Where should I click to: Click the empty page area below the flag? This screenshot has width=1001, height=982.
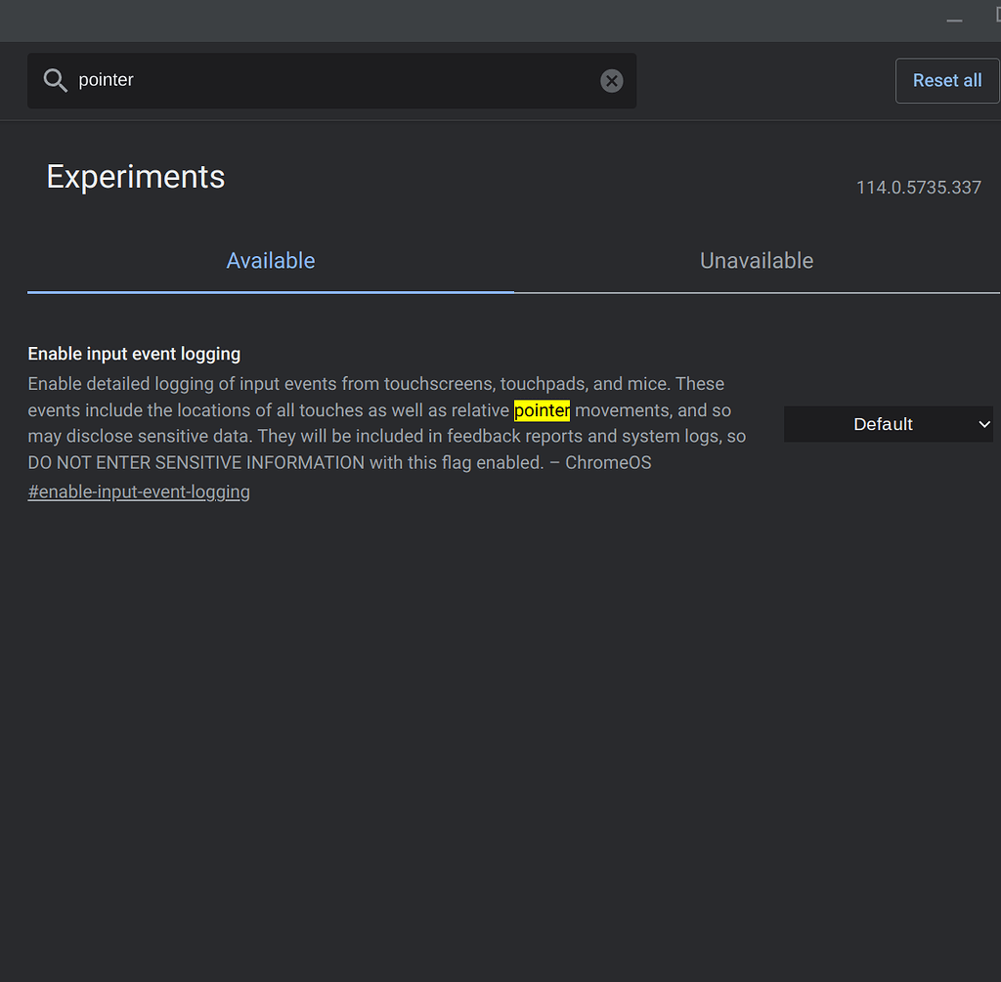click(x=489, y=733)
